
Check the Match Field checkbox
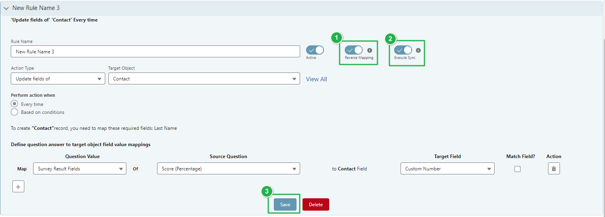tap(517, 169)
